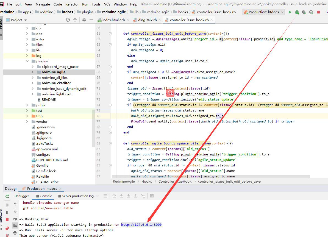Click the Step Into debugger icon
This screenshot has width=328, height=237.
pyautogui.click(x=121, y=196)
